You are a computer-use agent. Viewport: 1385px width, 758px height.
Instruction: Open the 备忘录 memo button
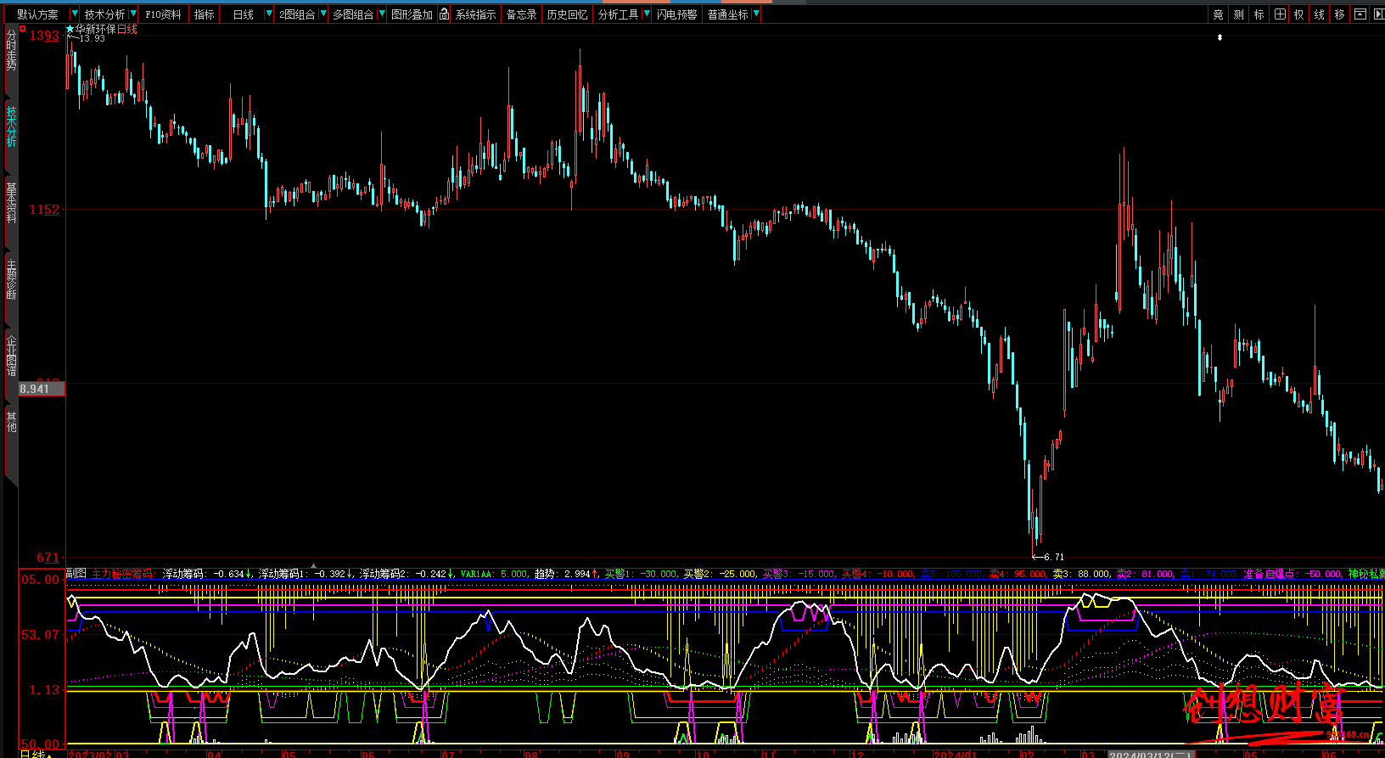(x=521, y=14)
